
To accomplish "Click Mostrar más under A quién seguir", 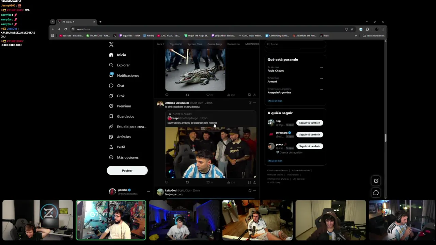I will pyautogui.click(x=275, y=161).
